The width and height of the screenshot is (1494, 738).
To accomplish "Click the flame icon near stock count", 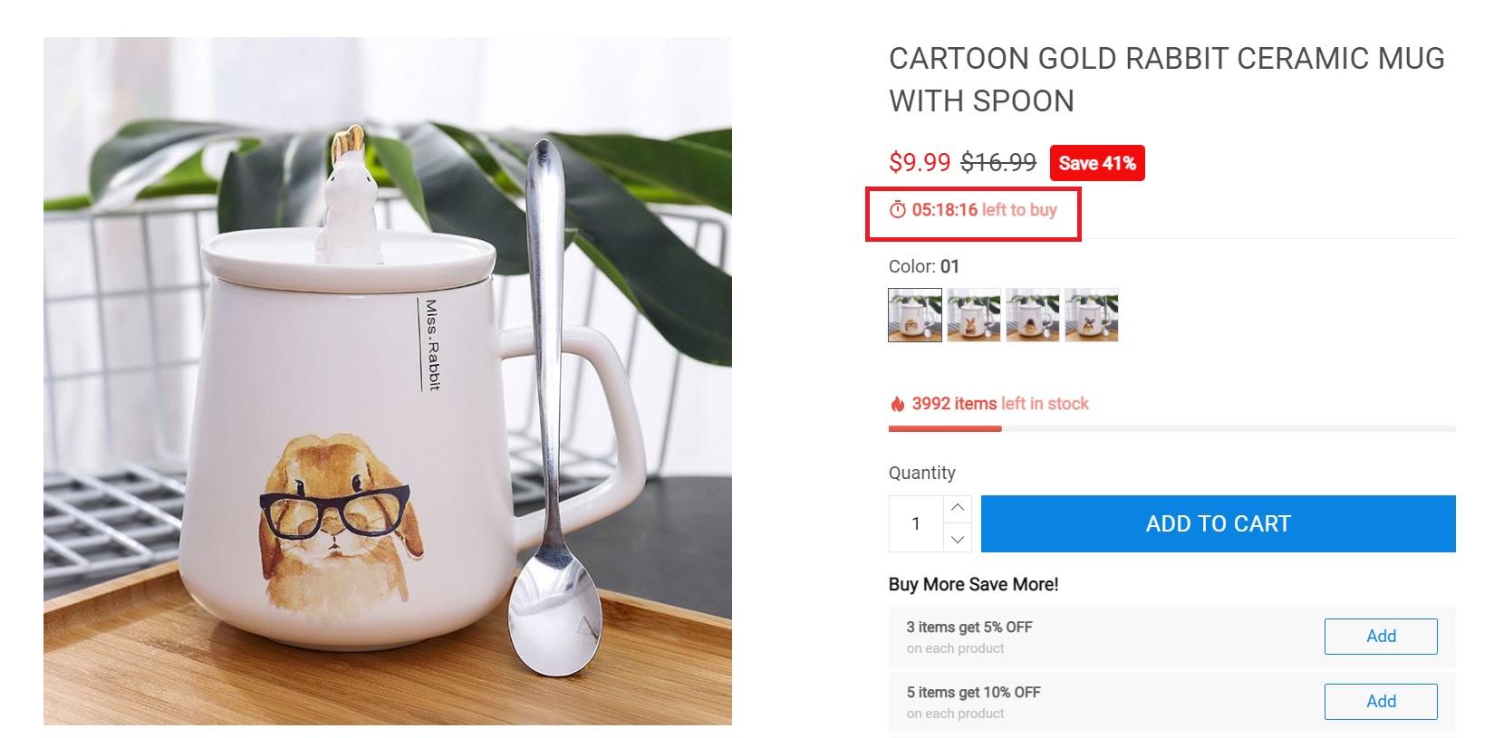I will pyautogui.click(x=897, y=404).
